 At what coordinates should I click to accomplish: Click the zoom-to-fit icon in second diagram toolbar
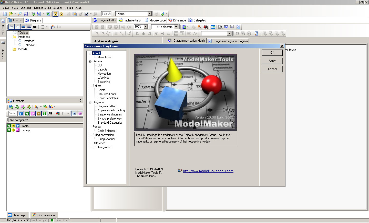257,33
